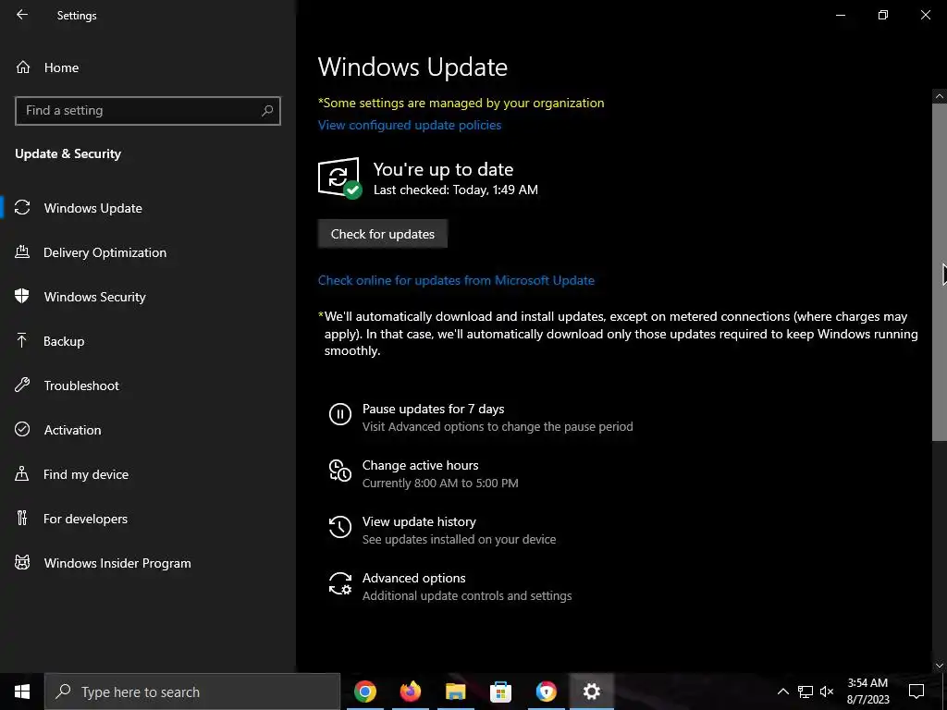Click the Find a setting search box
The height and width of the screenshot is (710, 947).
click(148, 111)
